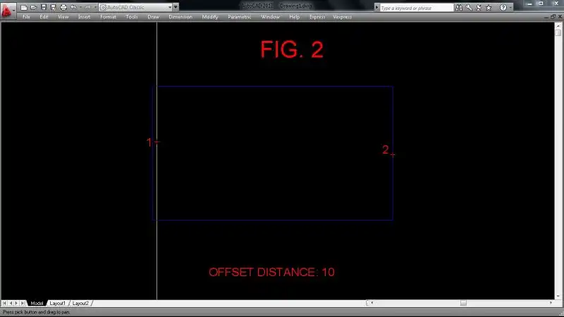
Task: Click the keyword or phrase search field
Action: 416,8
